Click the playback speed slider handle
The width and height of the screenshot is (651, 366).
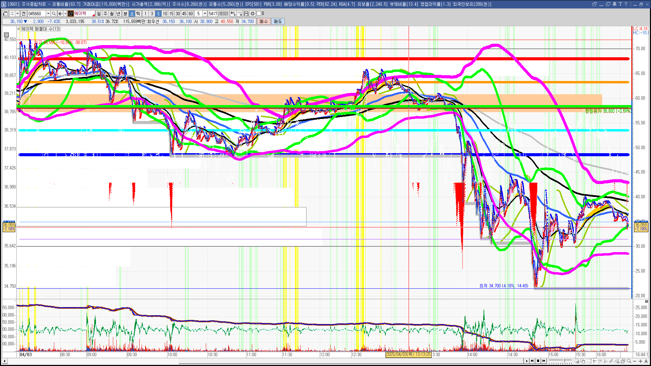564,361
